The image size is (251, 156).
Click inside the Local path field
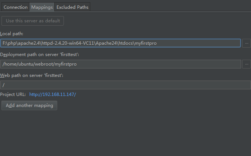click(x=198, y=43)
